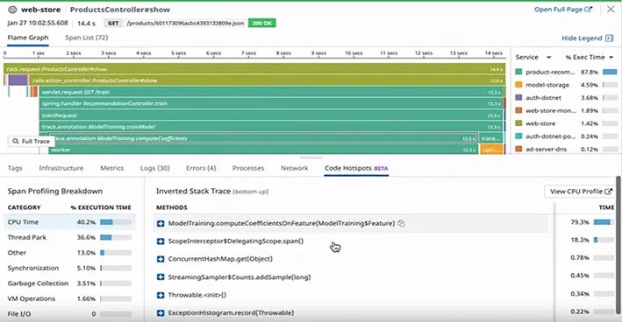Image resolution: width=622 pixels, height=322 pixels.
Task: Copy the computeCoefficientsOnFeature method name
Action: point(402,223)
